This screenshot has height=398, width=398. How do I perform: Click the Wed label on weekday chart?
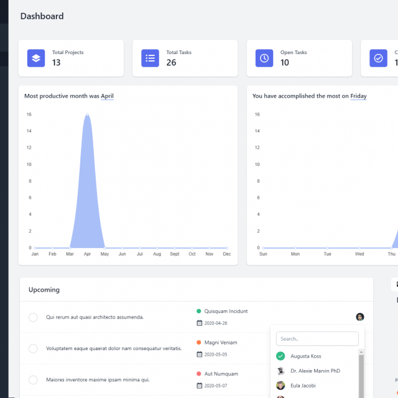coord(359,254)
